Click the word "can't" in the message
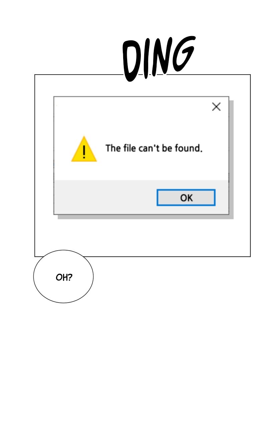The image size is (267, 428). 149,148
